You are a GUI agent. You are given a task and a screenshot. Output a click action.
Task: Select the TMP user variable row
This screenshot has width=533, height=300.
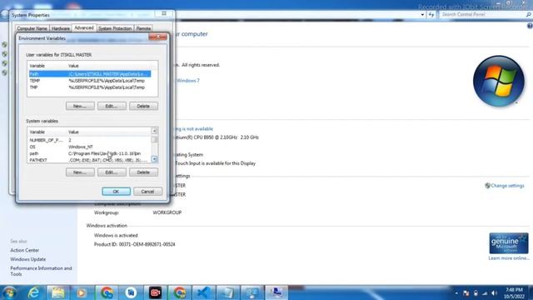[90, 87]
